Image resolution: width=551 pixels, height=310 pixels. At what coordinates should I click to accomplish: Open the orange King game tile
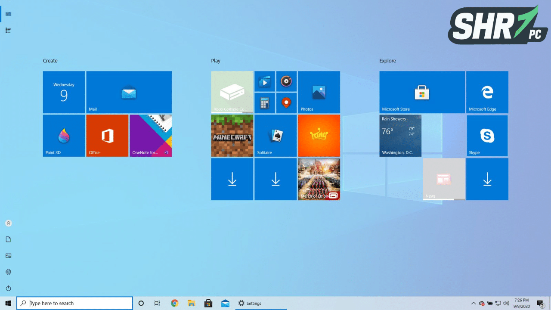coord(319,136)
